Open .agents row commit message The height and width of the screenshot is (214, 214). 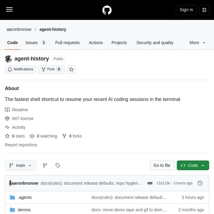coord(129,197)
